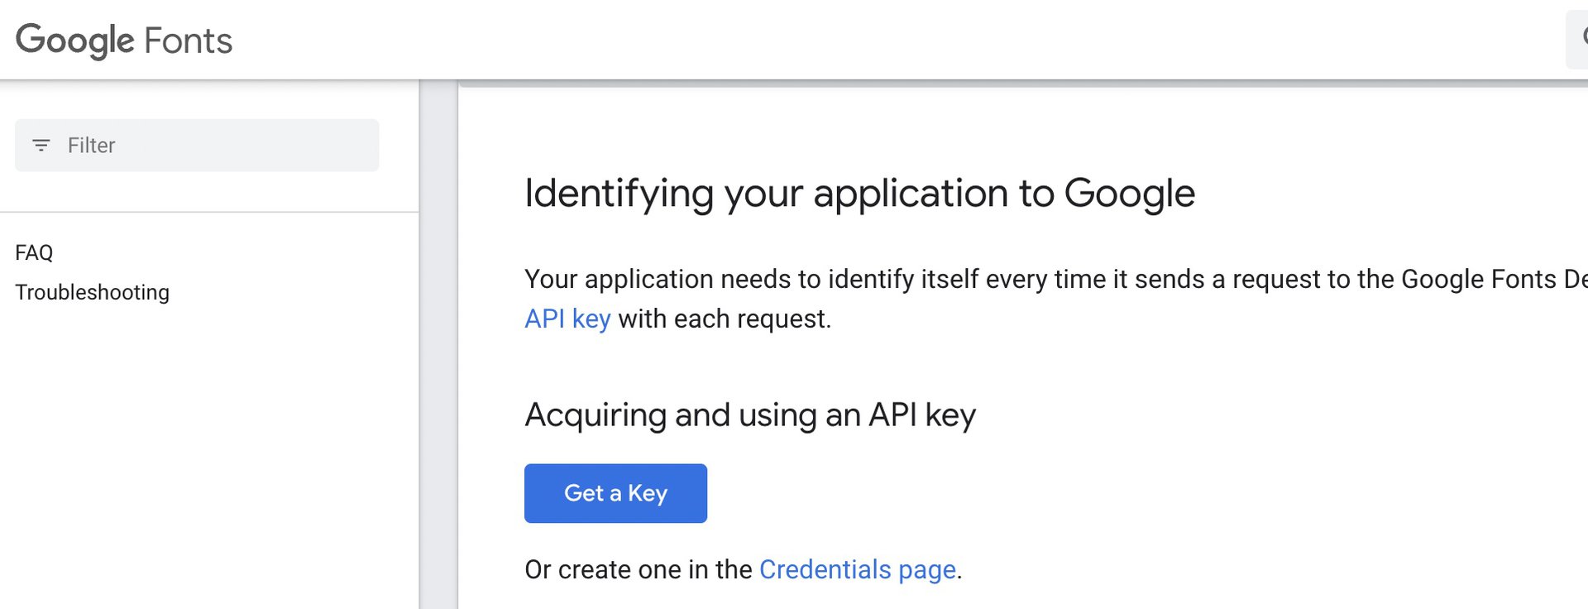Open the Troubleshooting sidebar item
The image size is (1588, 609).
coord(92,292)
